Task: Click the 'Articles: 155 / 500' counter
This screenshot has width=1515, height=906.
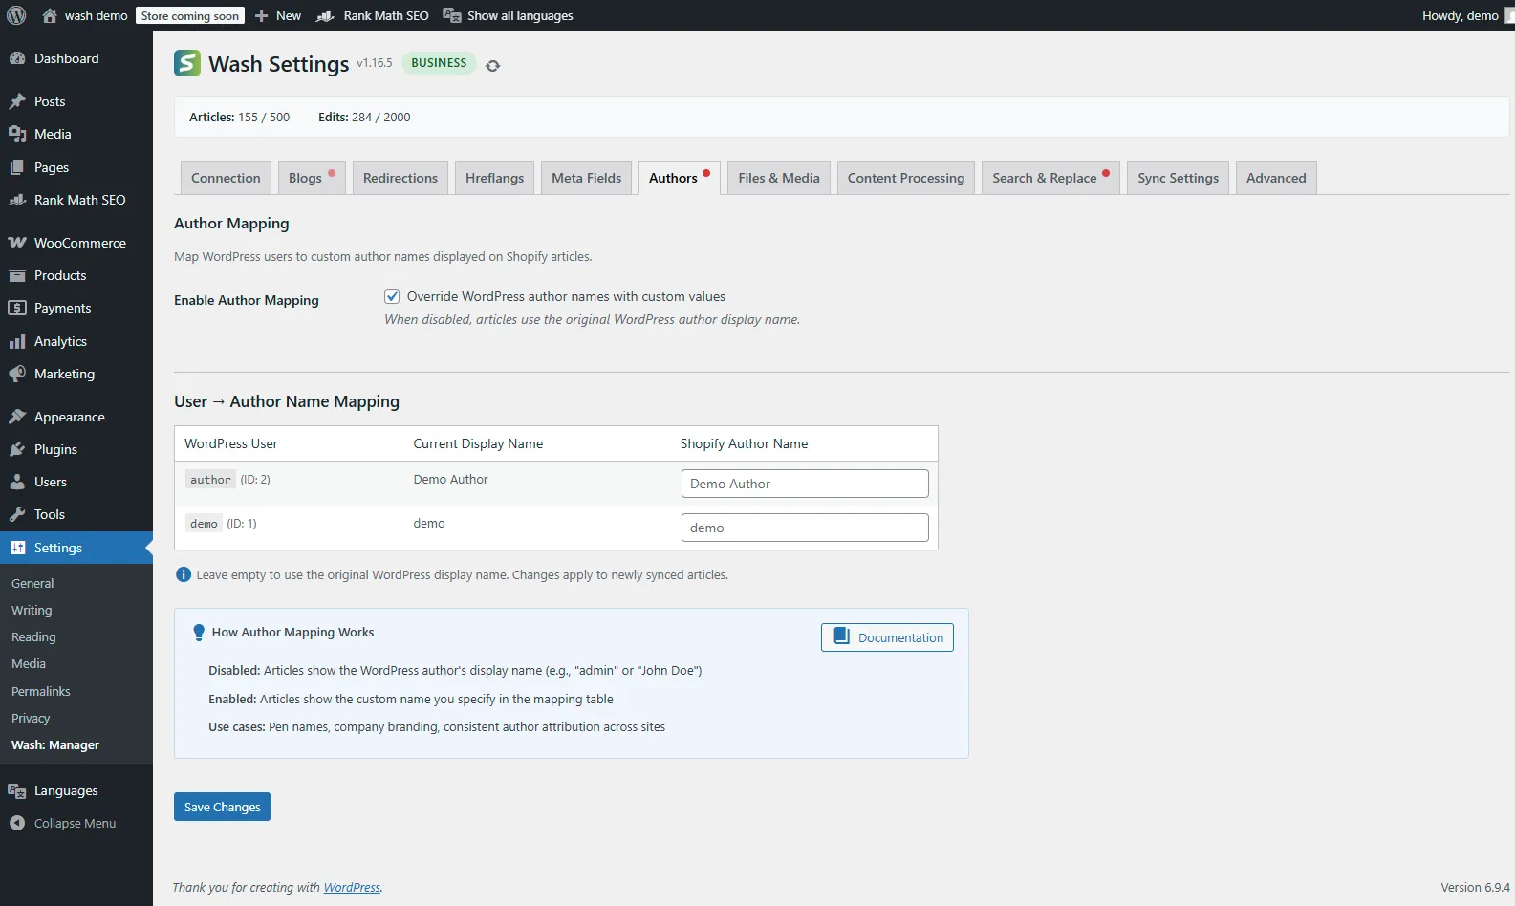Action: [239, 117]
